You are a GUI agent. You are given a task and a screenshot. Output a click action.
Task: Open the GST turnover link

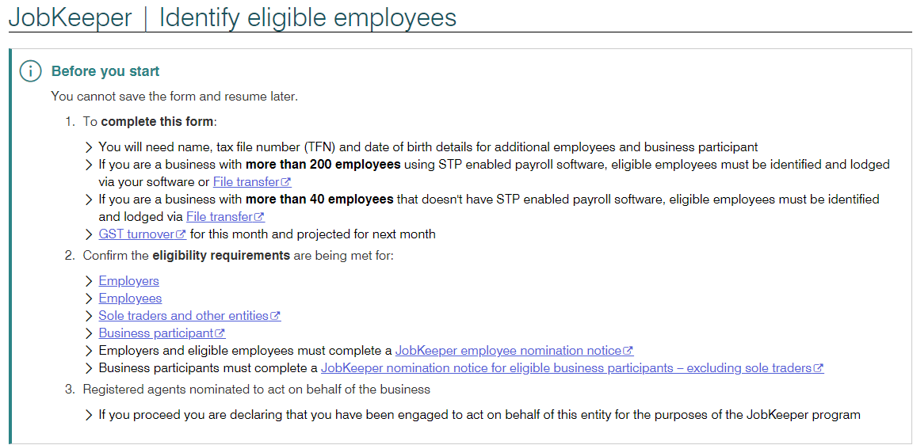pyautogui.click(x=142, y=234)
